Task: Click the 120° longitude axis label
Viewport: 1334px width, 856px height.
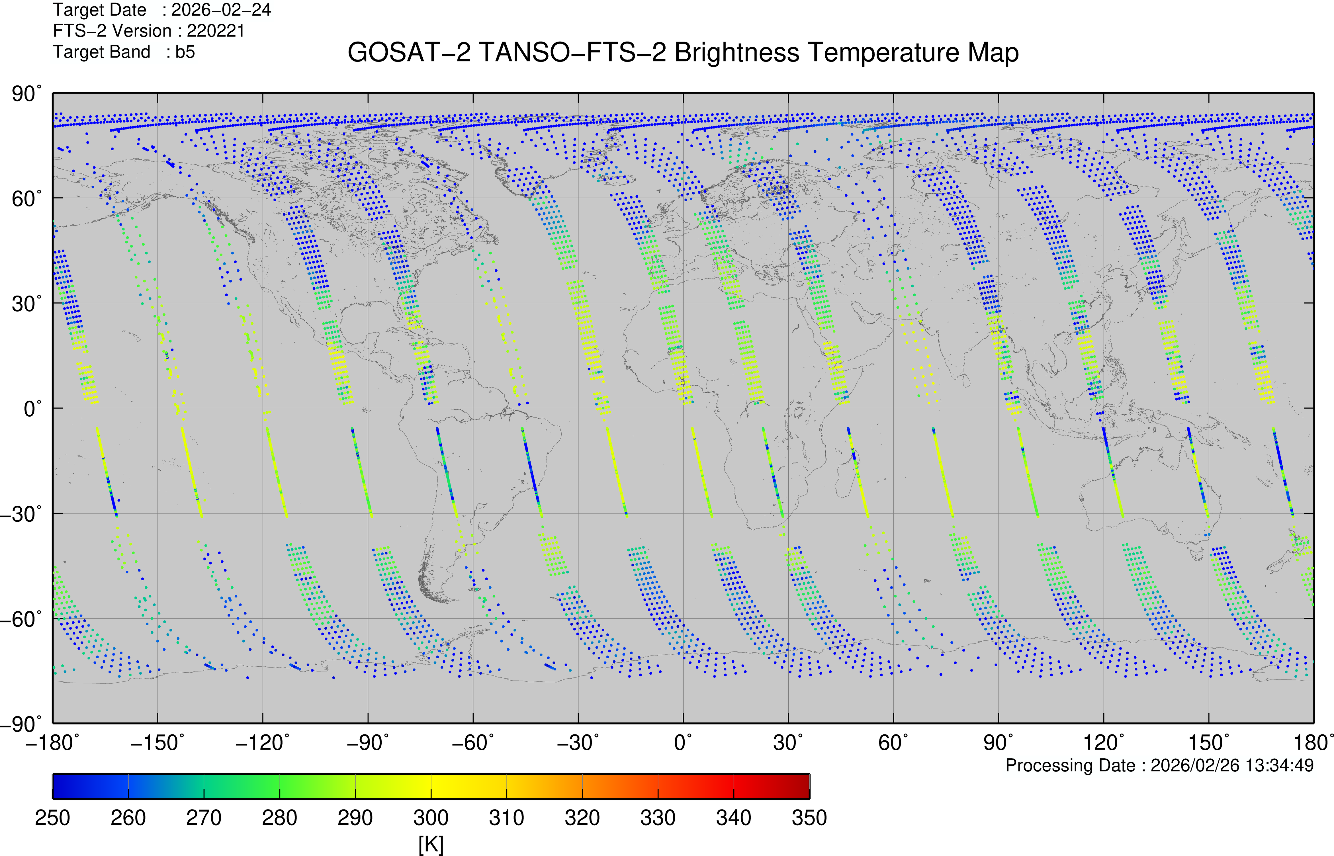Action: tap(1103, 743)
